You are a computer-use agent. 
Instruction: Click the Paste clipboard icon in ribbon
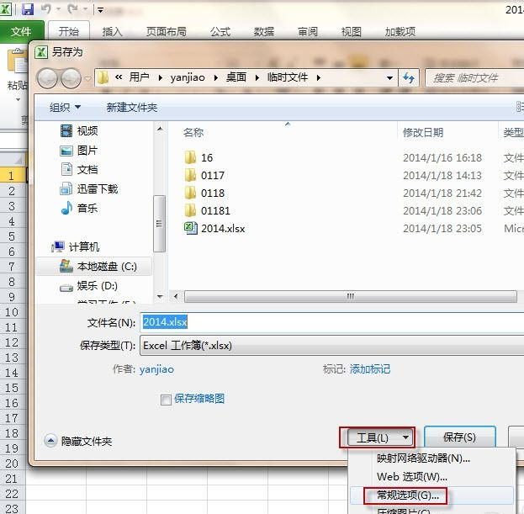pos(18,61)
